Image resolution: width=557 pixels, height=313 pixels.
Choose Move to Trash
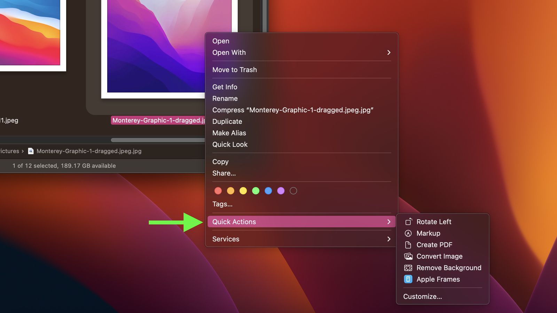pos(235,70)
